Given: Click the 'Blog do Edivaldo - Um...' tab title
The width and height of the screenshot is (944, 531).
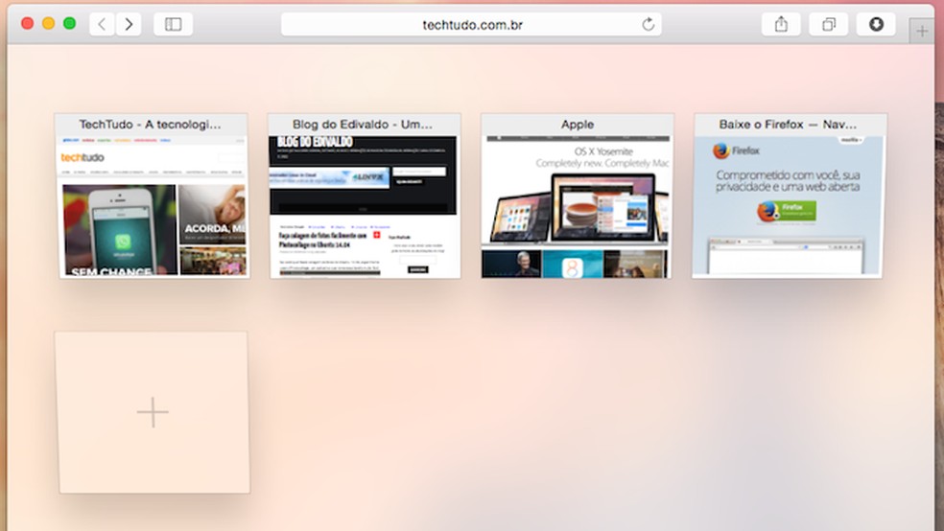Looking at the screenshot, I should point(363,125).
